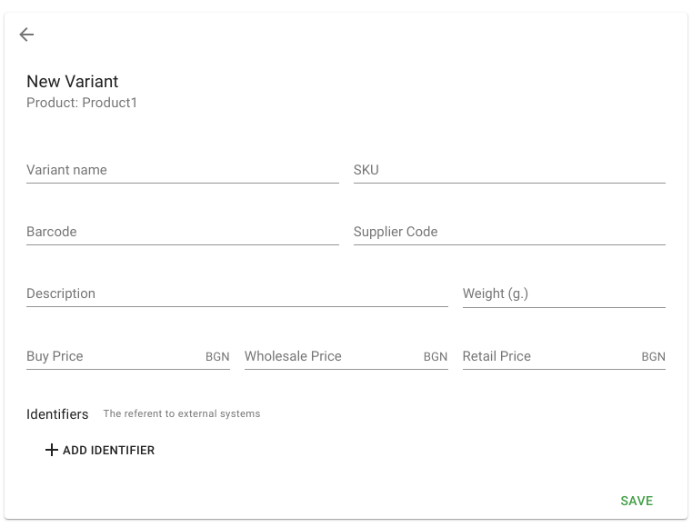Click the plus icon beside Add Identifier
The image size is (692, 527).
tap(52, 450)
